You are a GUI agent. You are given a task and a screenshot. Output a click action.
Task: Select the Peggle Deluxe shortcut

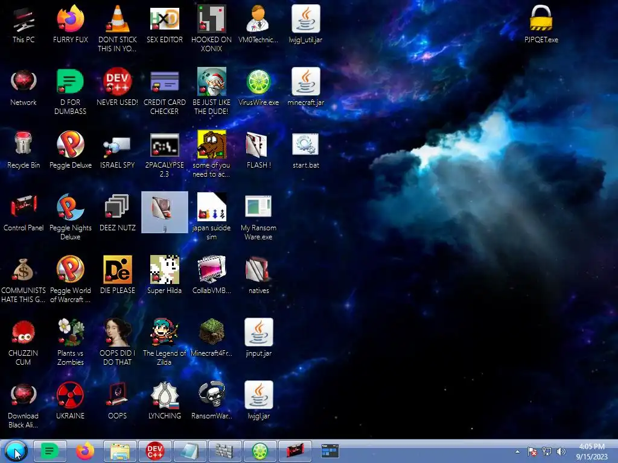[x=70, y=150]
